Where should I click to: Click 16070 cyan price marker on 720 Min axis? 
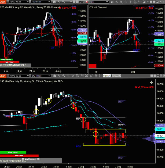pyautogui.click(x=82, y=37)
